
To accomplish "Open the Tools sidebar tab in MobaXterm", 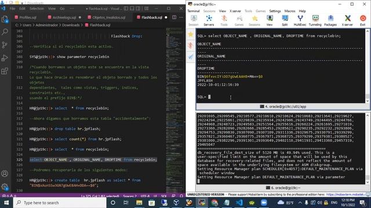I will [x=191, y=45].
